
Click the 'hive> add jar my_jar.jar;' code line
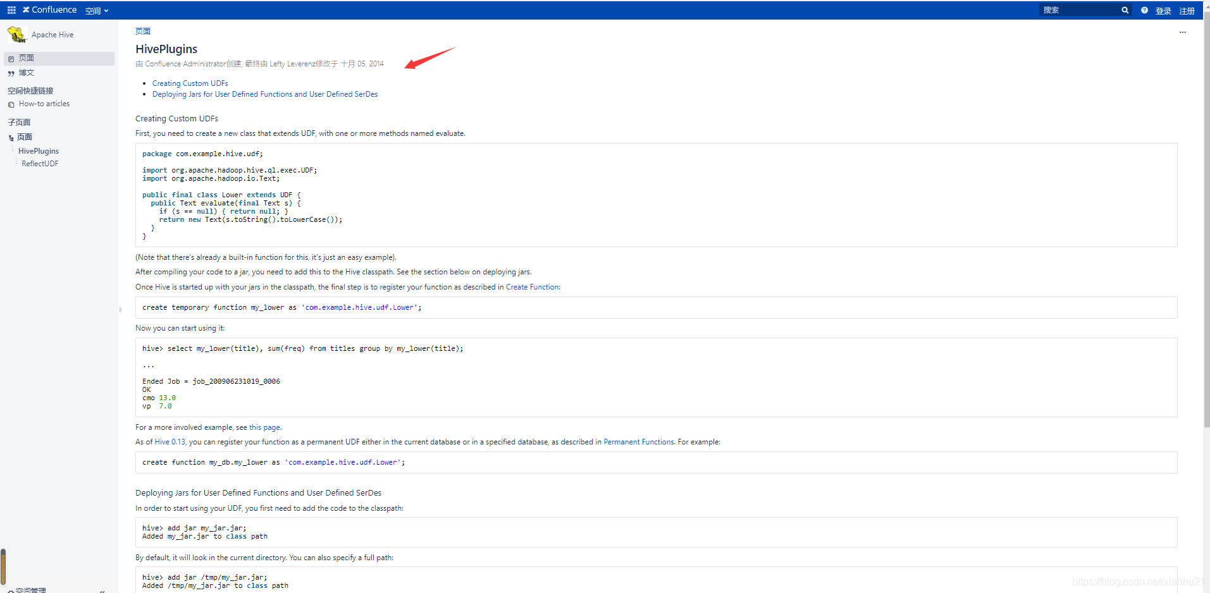click(194, 528)
